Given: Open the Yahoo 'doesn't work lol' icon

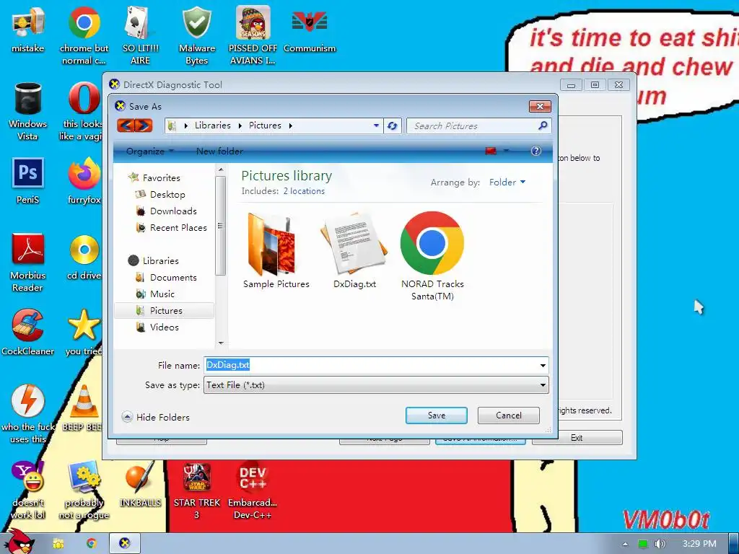Looking at the screenshot, I should pos(28,490).
